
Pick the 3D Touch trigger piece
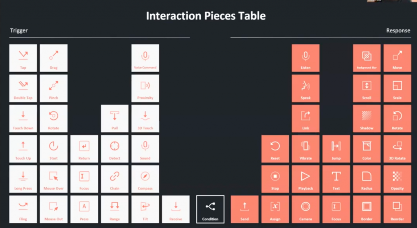(145, 118)
